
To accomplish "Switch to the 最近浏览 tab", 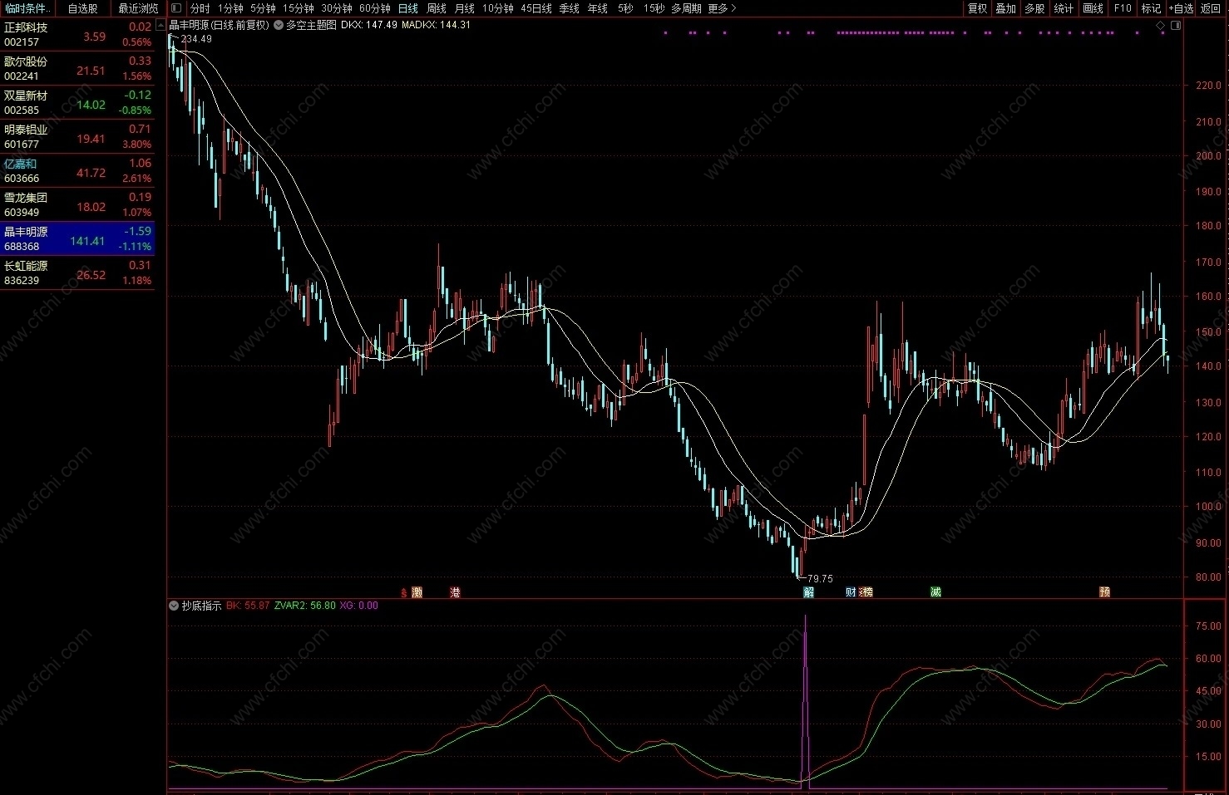I will pyautogui.click(x=138, y=8).
